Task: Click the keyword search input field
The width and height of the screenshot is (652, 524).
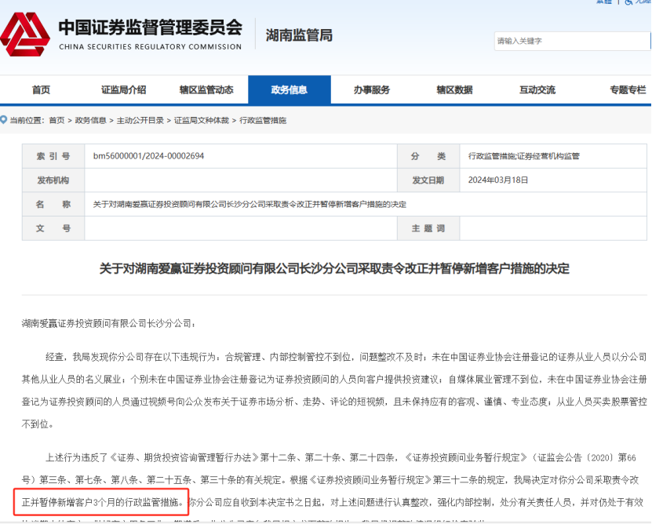Action: (x=572, y=41)
